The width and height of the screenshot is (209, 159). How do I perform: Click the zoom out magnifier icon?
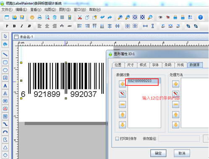pyautogui.click(x=128, y=17)
